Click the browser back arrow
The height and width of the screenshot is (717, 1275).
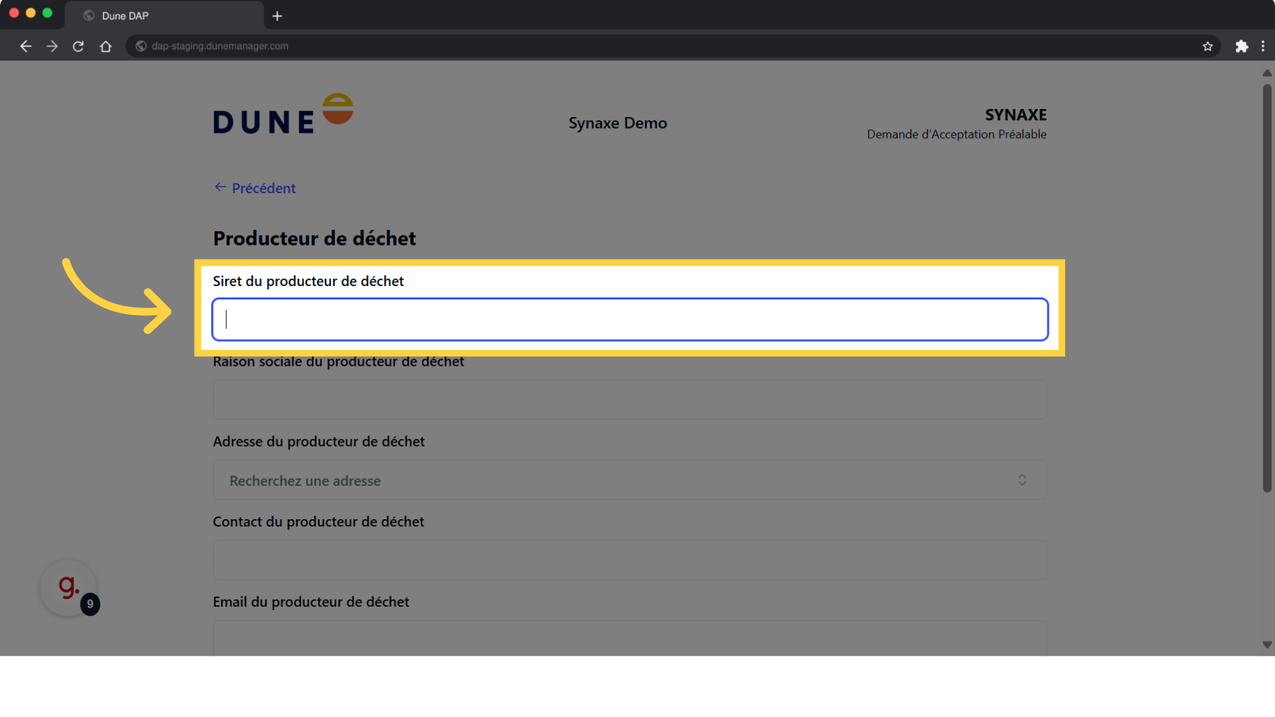click(x=25, y=46)
